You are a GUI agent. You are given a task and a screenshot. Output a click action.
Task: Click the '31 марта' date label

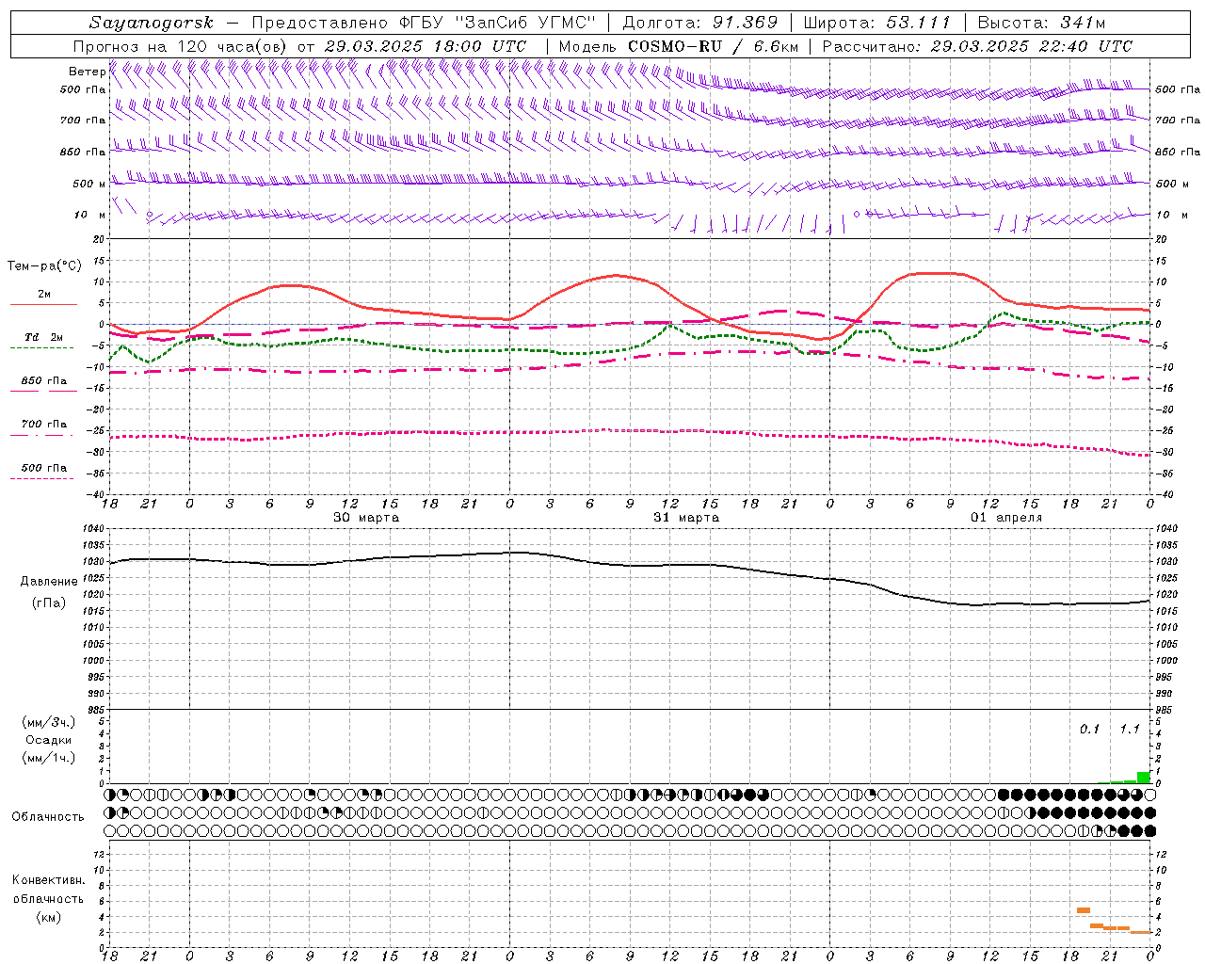pos(686,518)
